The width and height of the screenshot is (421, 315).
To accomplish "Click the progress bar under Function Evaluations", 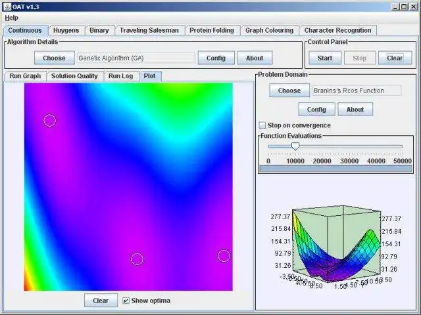I will 335,169.
